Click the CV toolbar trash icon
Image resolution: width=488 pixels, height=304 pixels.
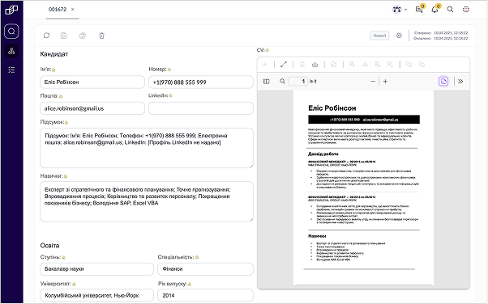click(302, 65)
